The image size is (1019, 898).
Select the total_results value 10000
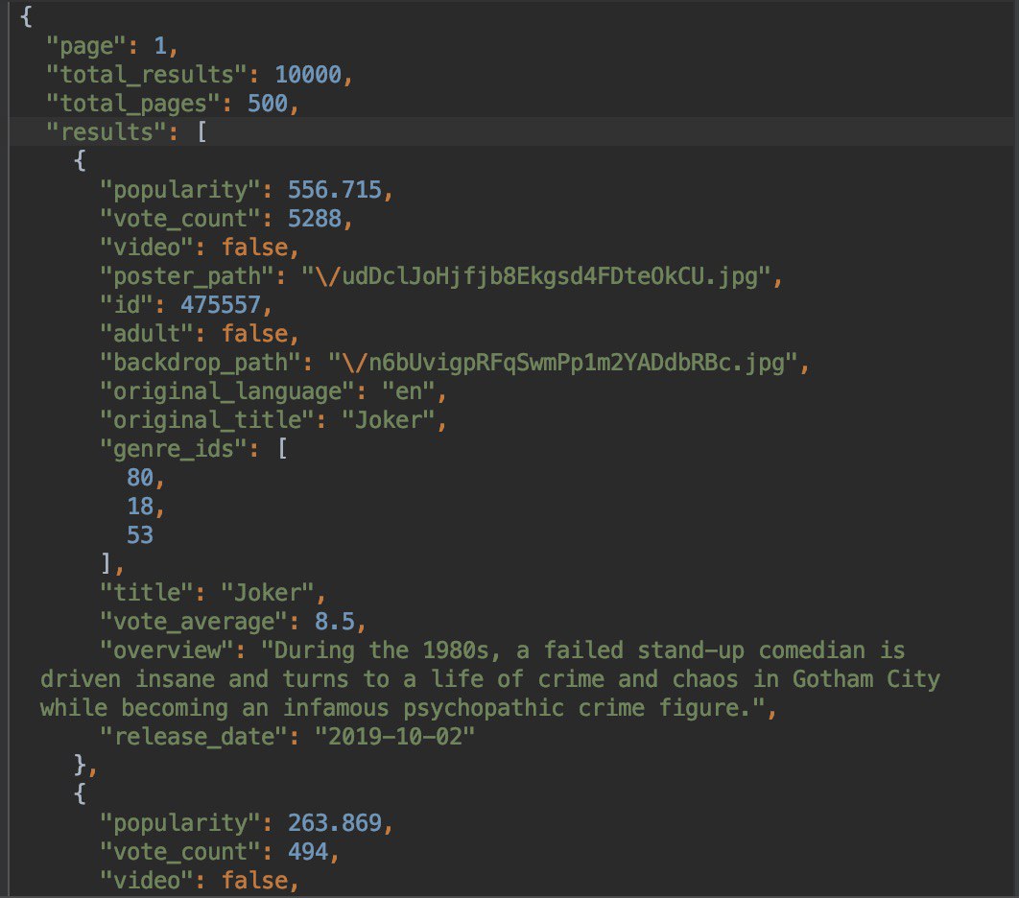pyautogui.click(x=308, y=75)
